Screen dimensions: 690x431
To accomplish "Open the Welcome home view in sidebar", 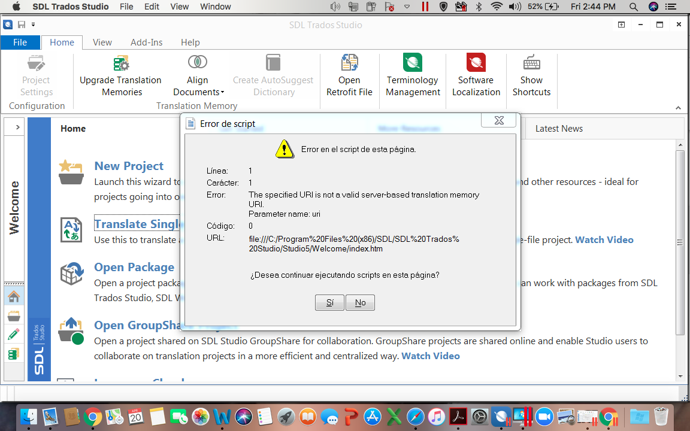I will 14,297.
